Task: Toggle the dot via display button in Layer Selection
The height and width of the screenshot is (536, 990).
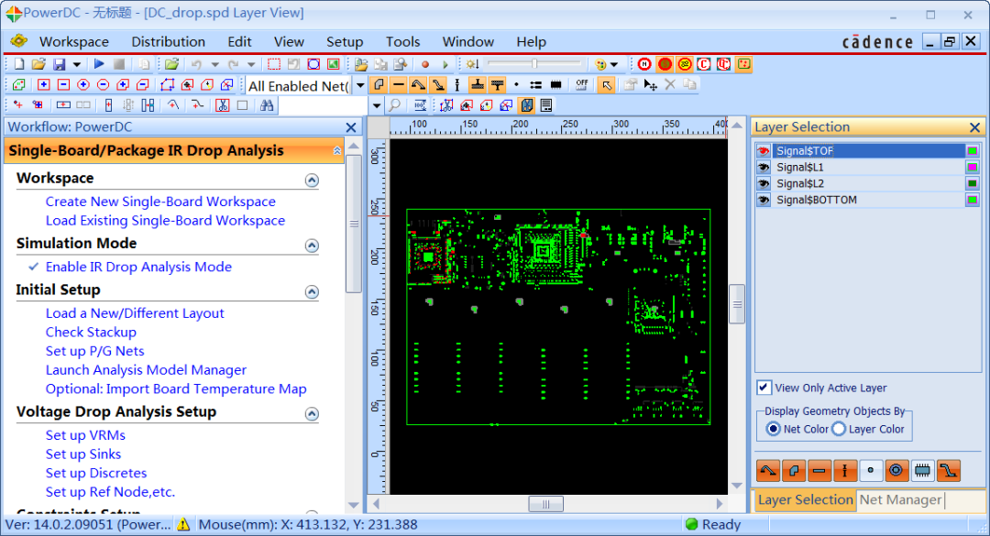Action: point(871,470)
